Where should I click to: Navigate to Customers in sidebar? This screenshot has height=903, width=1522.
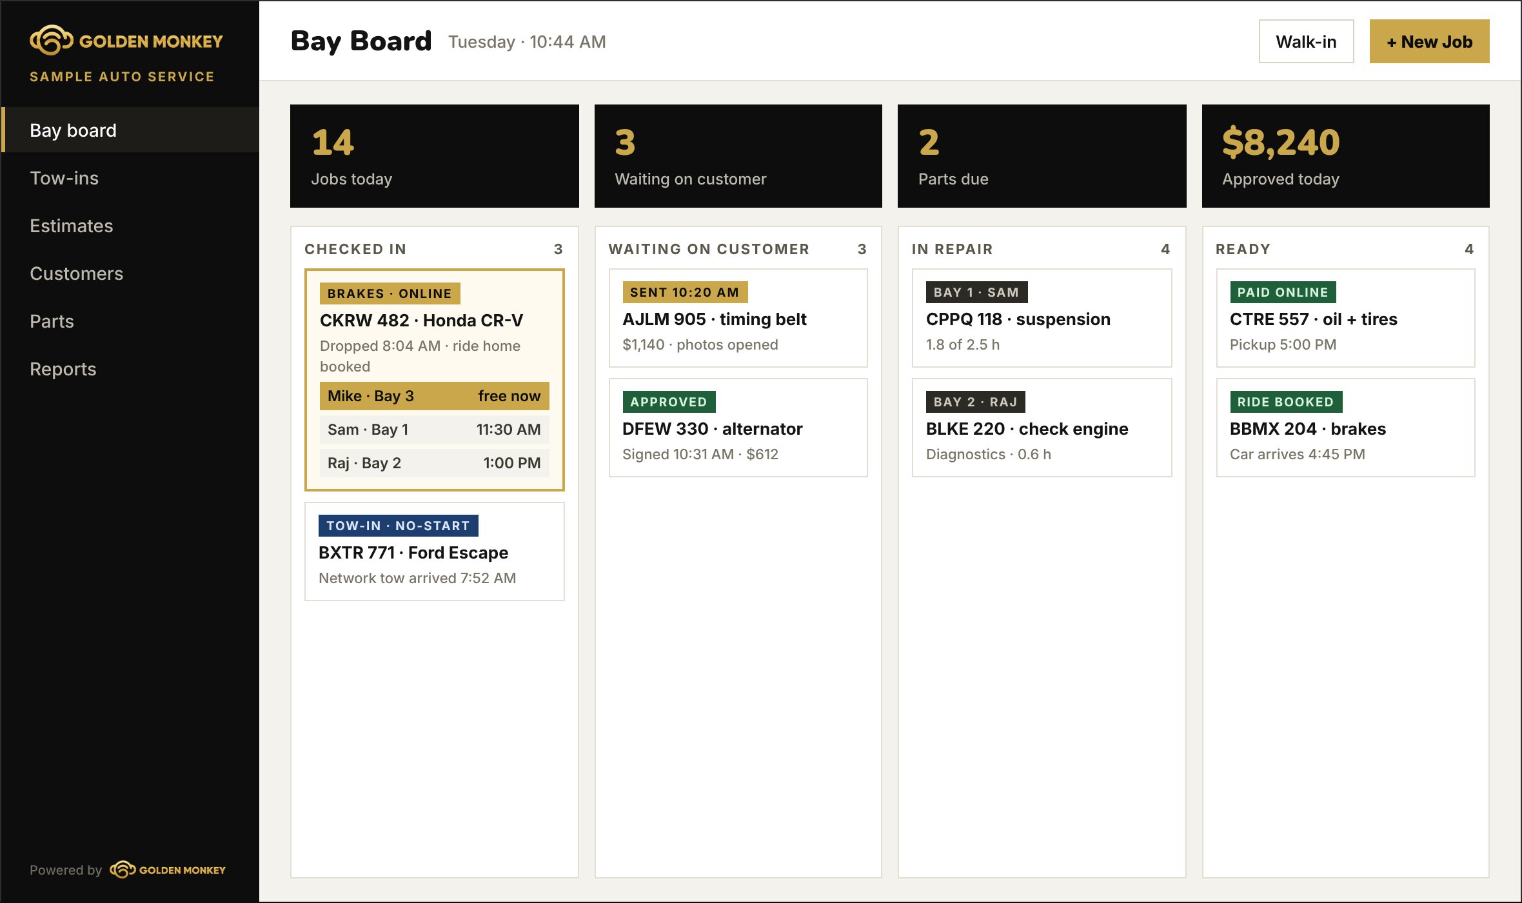click(x=130, y=273)
